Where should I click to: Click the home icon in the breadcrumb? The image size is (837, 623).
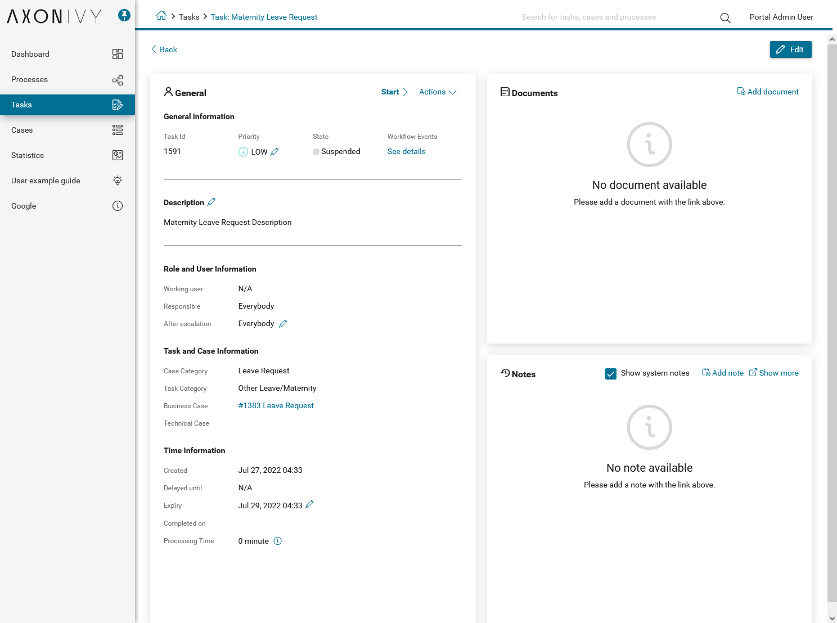pyautogui.click(x=161, y=16)
